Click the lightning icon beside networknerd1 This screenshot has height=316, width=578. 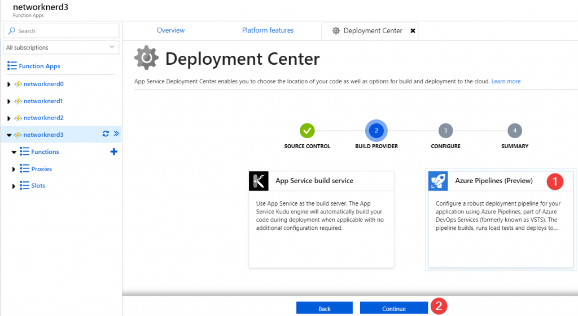click(18, 101)
